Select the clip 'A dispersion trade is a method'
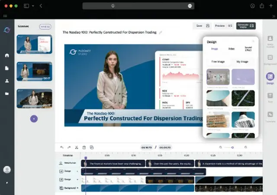This screenshot has width=277, height=195. tap(229, 163)
